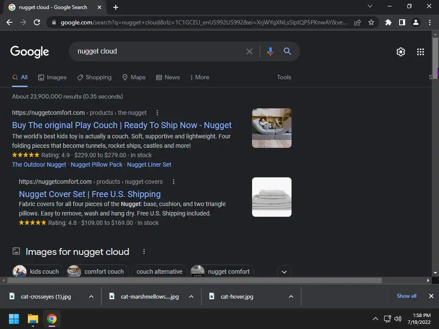Open the Play Couch product thumbnail
Image resolution: width=439 pixels, height=329 pixels.
click(271, 128)
